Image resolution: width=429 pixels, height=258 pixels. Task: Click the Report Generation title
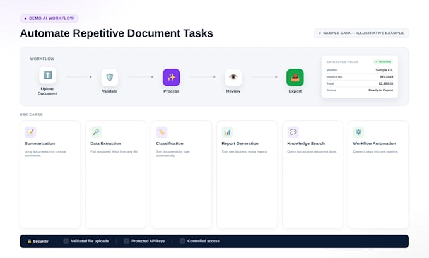point(240,143)
